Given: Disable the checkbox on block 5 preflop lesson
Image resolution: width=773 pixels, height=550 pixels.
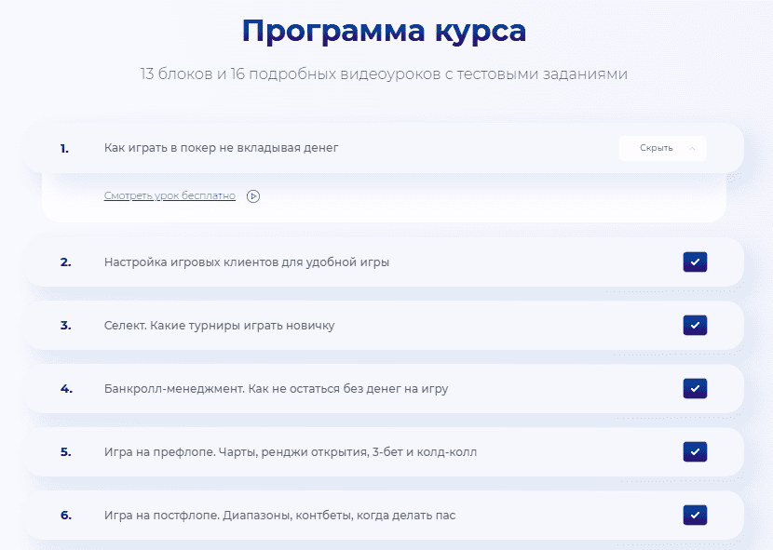Looking at the screenshot, I should pos(694,451).
